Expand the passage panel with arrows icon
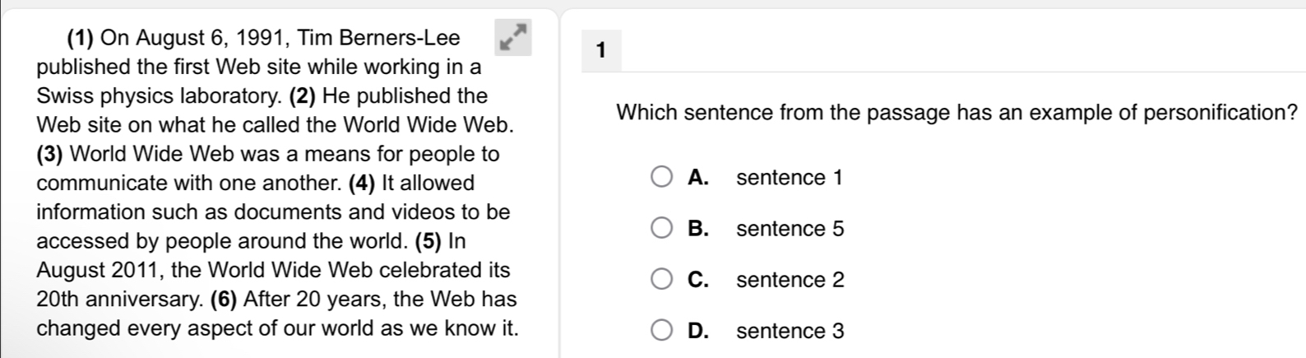This screenshot has height=358, width=1306. (x=512, y=38)
